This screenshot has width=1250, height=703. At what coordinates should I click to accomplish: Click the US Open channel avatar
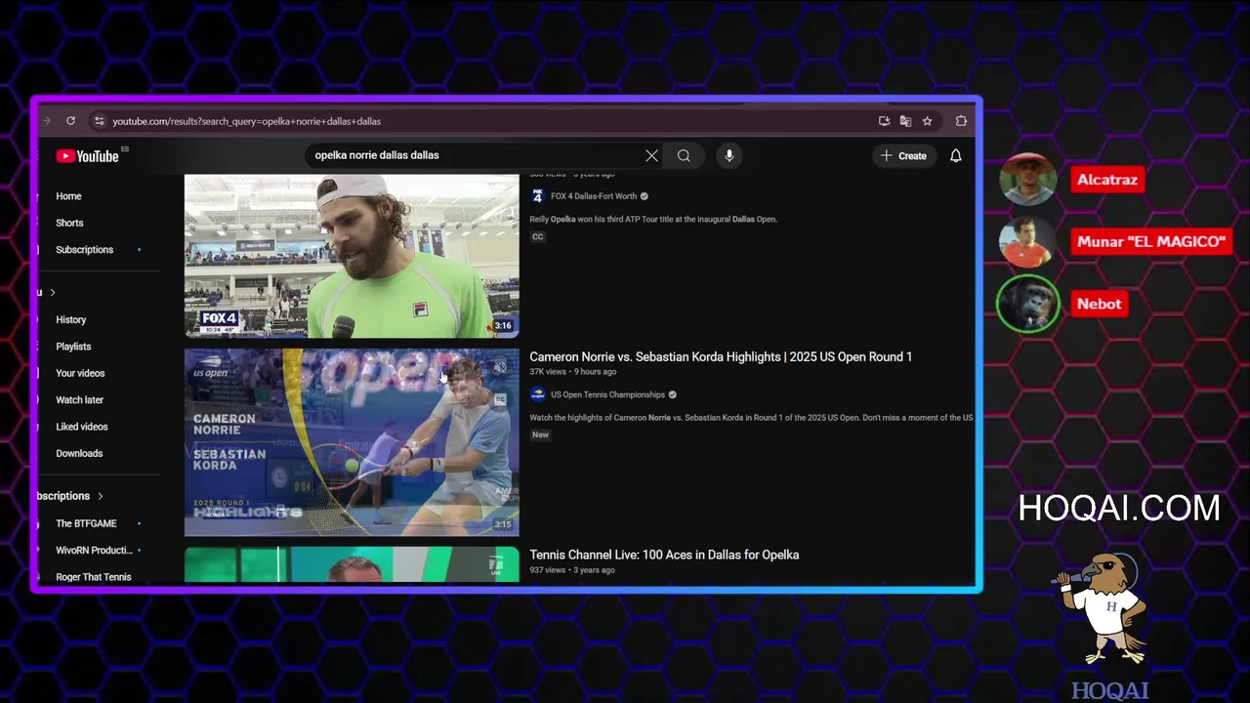pos(537,394)
